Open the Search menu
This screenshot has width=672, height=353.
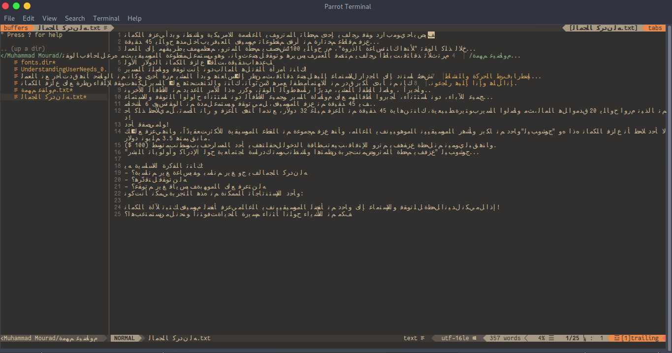[75, 18]
